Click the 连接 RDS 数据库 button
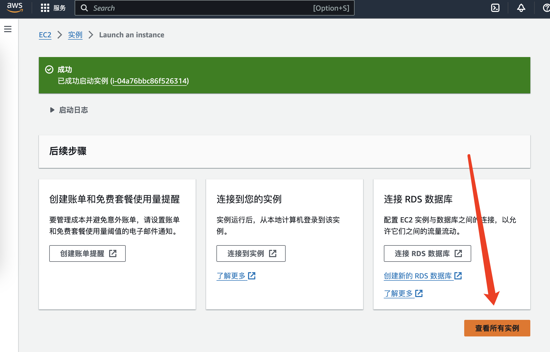This screenshot has height=352, width=550. pos(427,254)
